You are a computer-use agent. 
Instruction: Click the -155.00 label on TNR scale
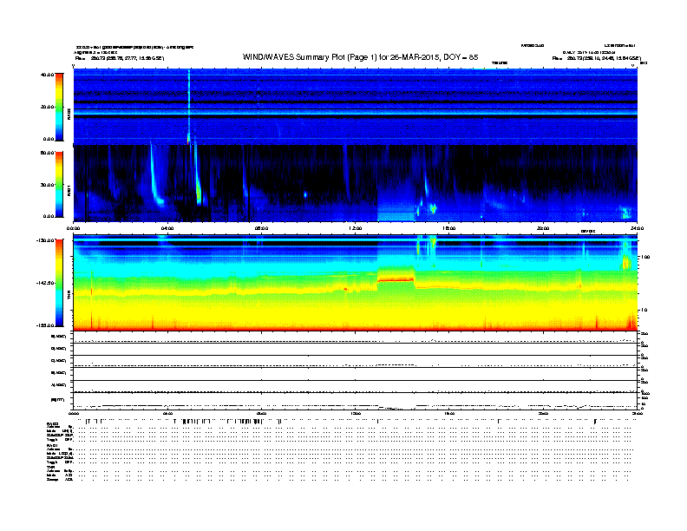click(x=45, y=325)
